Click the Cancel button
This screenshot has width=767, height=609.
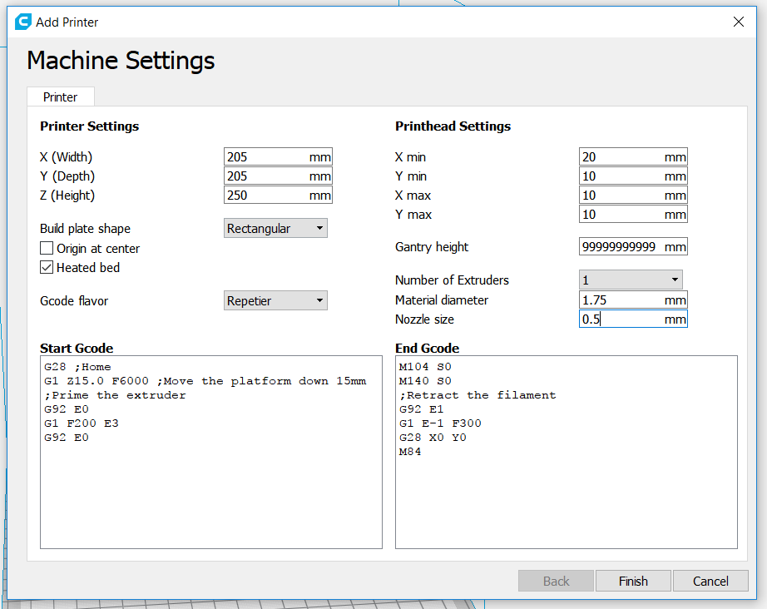point(710,581)
